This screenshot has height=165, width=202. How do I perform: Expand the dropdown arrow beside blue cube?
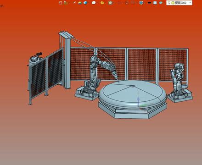(x=89, y=3)
